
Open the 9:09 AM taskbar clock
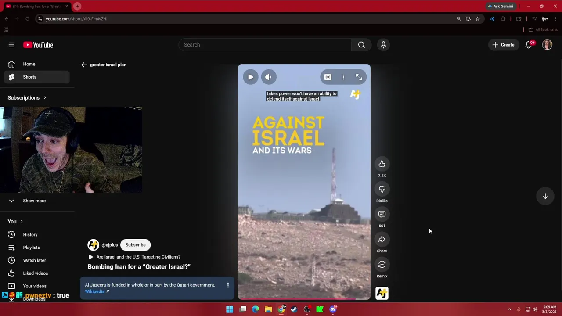tap(550, 309)
